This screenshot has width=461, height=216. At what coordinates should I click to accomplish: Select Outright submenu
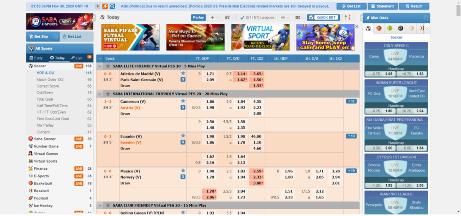pyautogui.click(x=43, y=132)
